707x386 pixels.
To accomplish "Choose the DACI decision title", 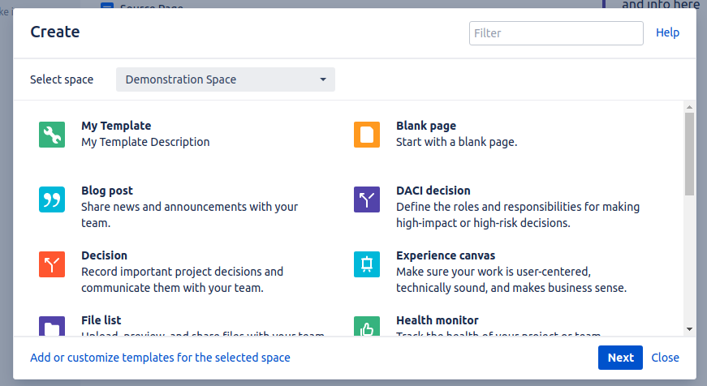I will [x=433, y=191].
